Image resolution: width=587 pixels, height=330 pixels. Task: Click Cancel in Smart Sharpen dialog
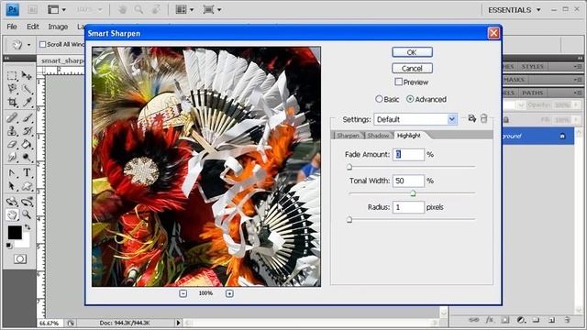[412, 68]
